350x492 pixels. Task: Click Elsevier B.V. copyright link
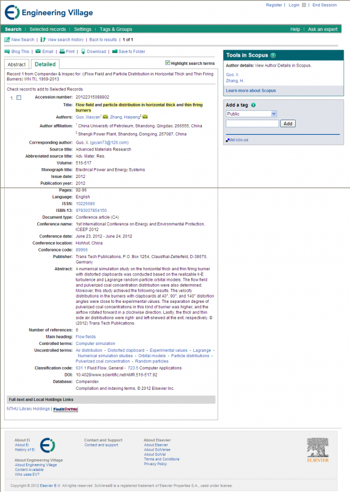50,486
